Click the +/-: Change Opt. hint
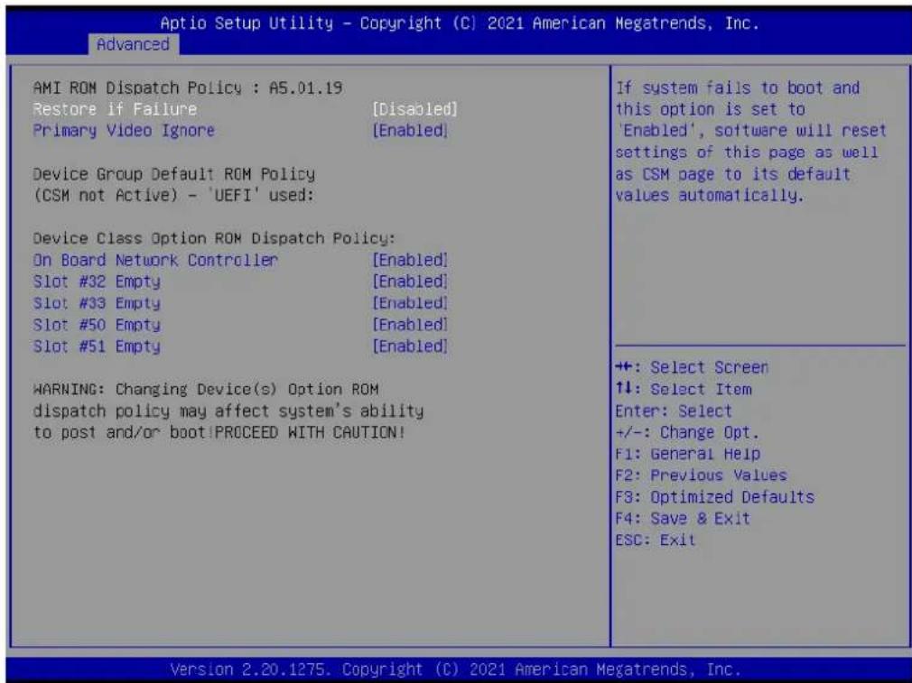 [x=687, y=432]
